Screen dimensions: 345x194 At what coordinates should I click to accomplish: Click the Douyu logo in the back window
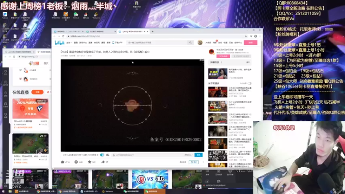[34, 63]
